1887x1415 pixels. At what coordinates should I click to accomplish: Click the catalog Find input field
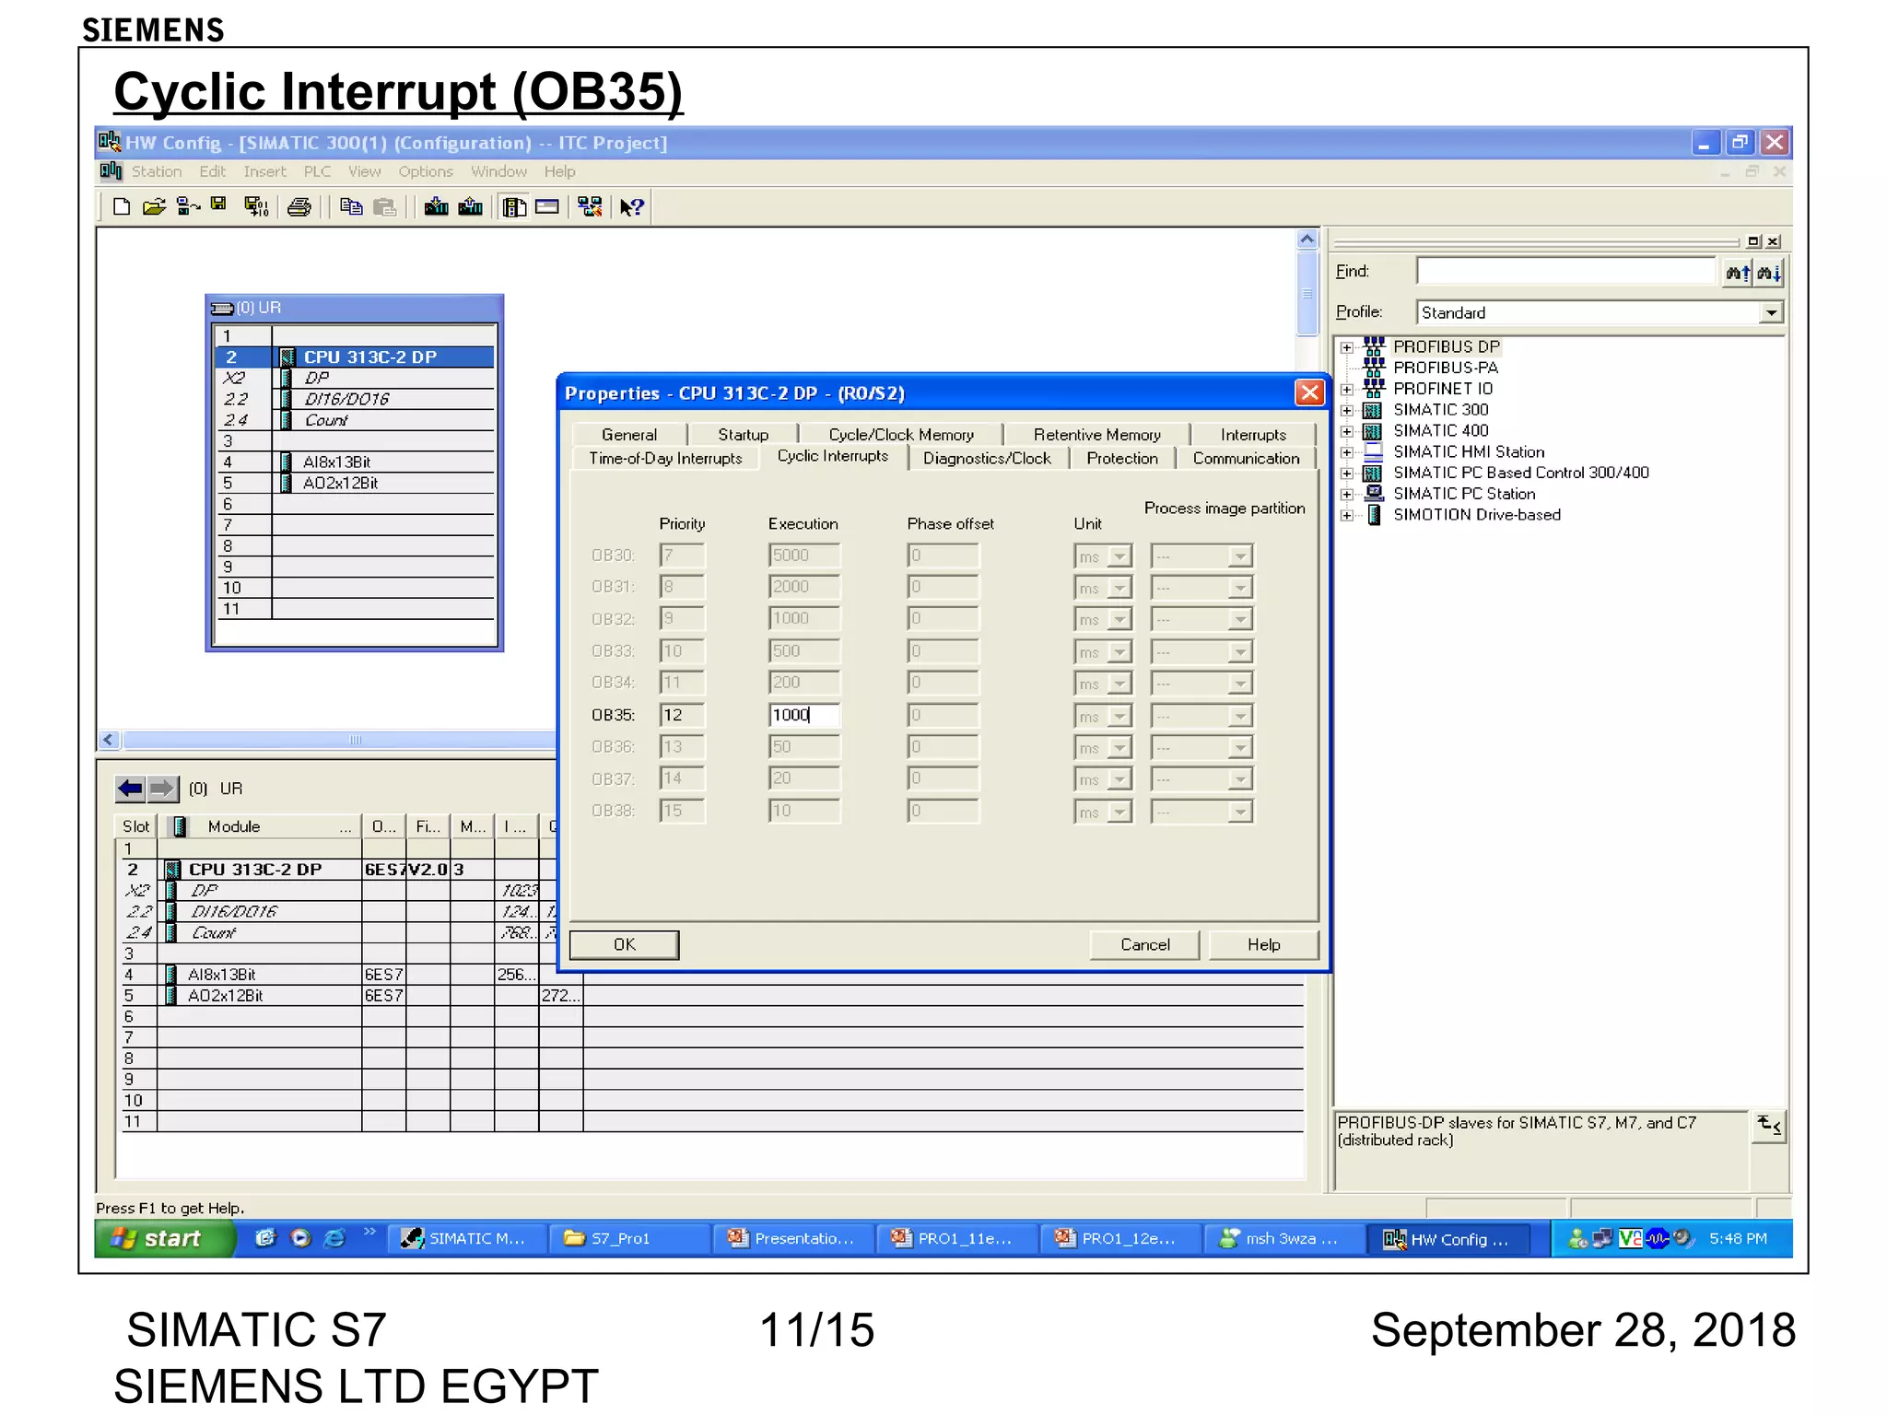(1566, 271)
